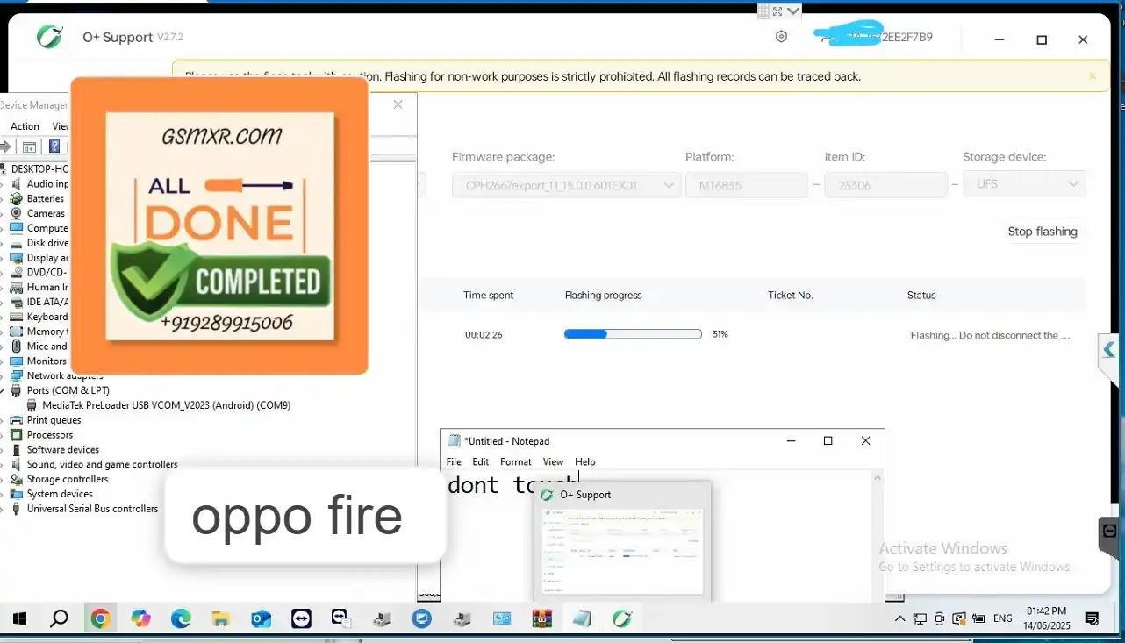Expand the top remote toolbar chevron
The width and height of the screenshot is (1125, 643).
coord(793,11)
